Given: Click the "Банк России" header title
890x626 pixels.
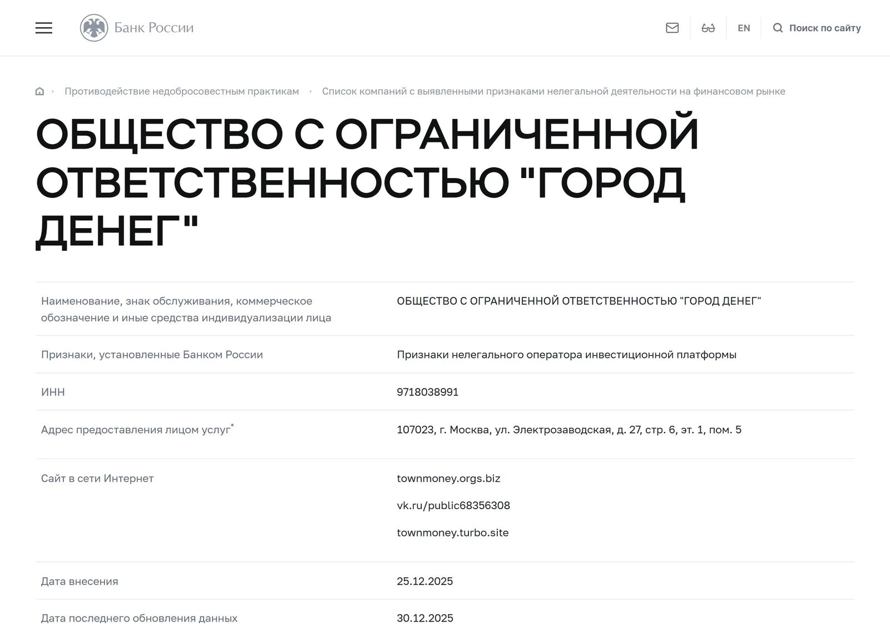Looking at the screenshot, I should [154, 28].
